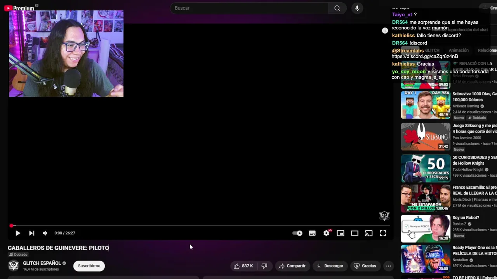
Task: Enable miniplayer mode
Action: 341,233
